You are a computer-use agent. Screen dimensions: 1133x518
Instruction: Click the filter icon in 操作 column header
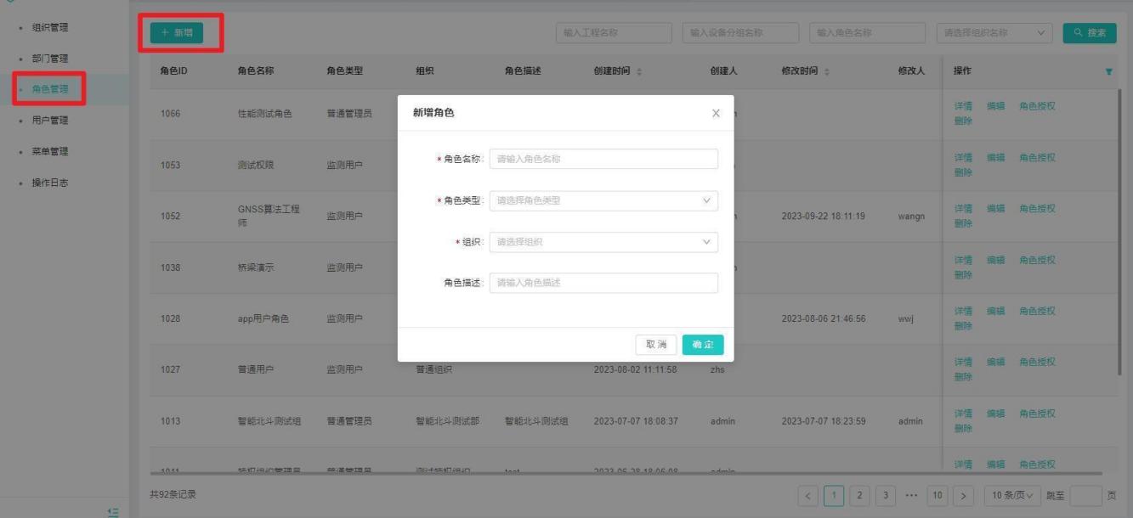pos(1108,71)
